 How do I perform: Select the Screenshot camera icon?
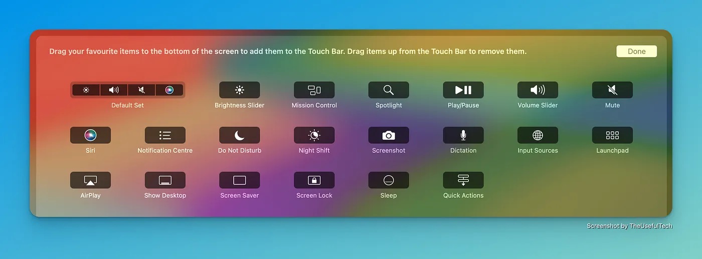[x=389, y=135]
